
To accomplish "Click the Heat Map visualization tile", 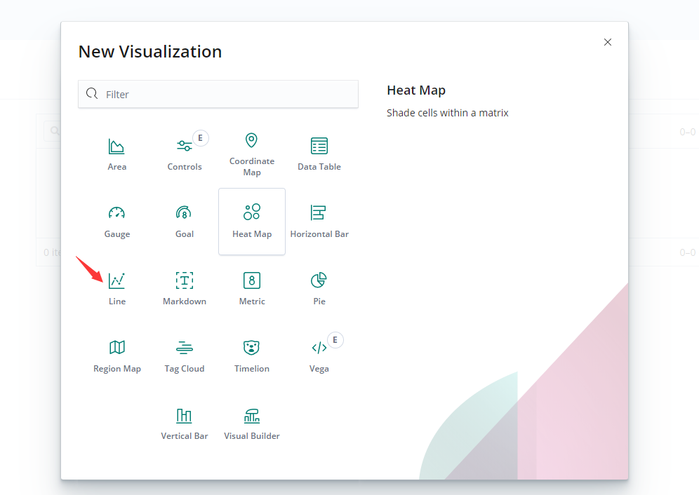I will pyautogui.click(x=252, y=222).
